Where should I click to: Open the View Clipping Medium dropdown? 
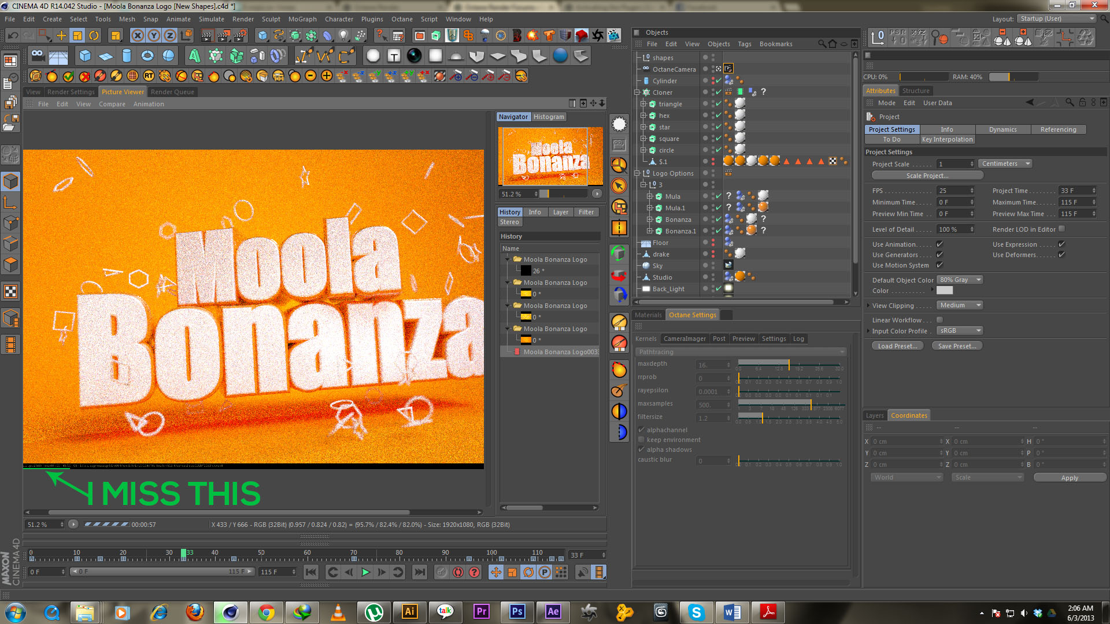959,305
